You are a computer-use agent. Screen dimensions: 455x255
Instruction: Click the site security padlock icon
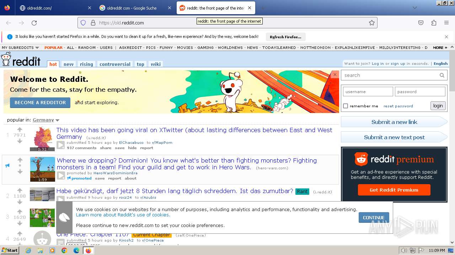click(x=93, y=23)
